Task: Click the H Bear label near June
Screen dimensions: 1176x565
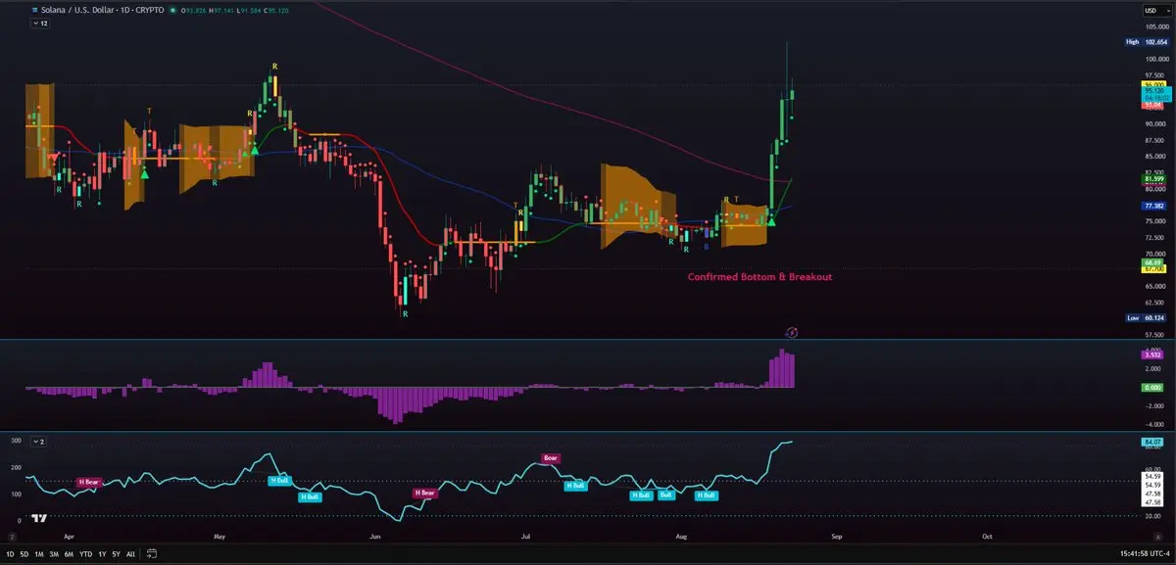Action: 425,493
